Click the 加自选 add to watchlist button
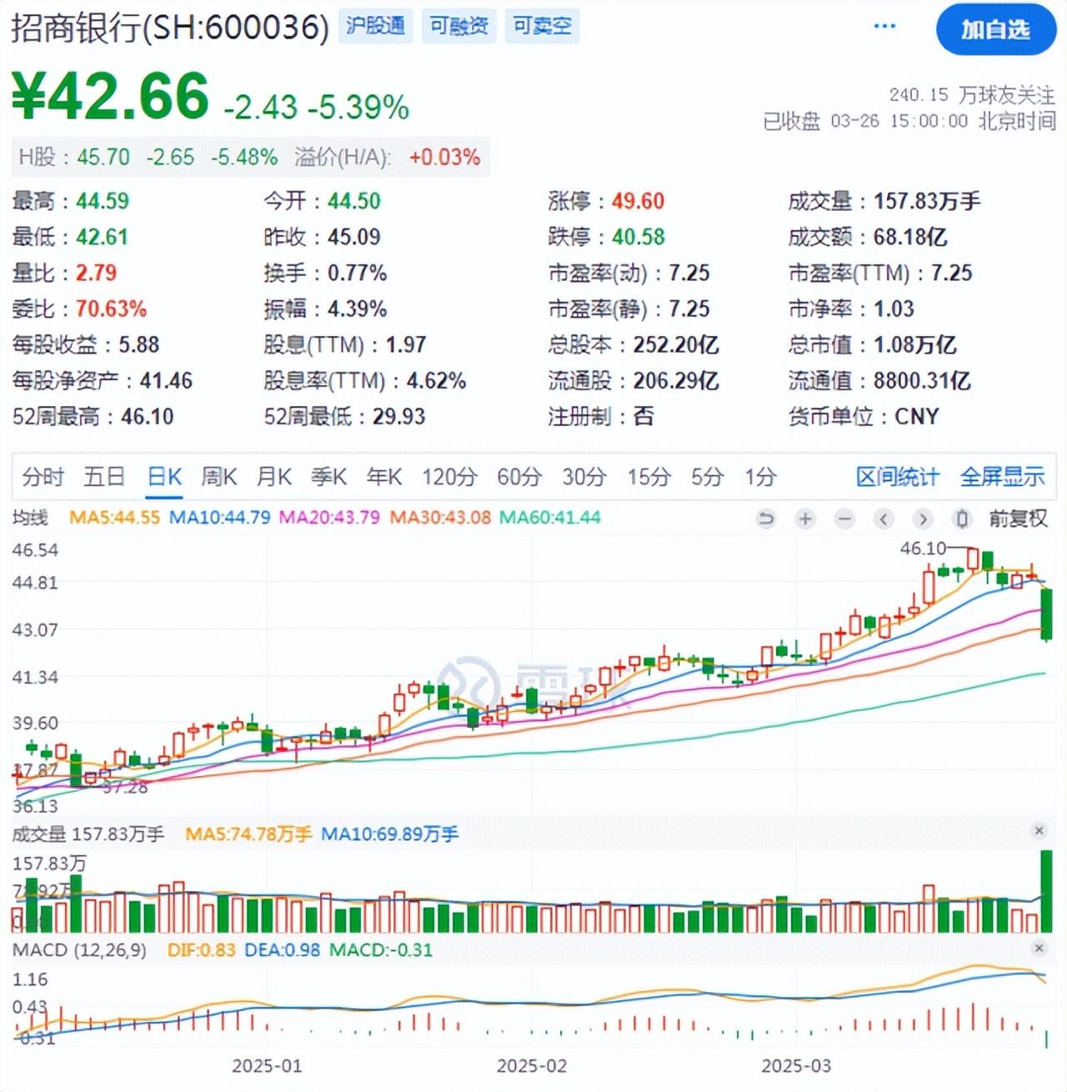The height and width of the screenshot is (1092, 1067). [996, 30]
